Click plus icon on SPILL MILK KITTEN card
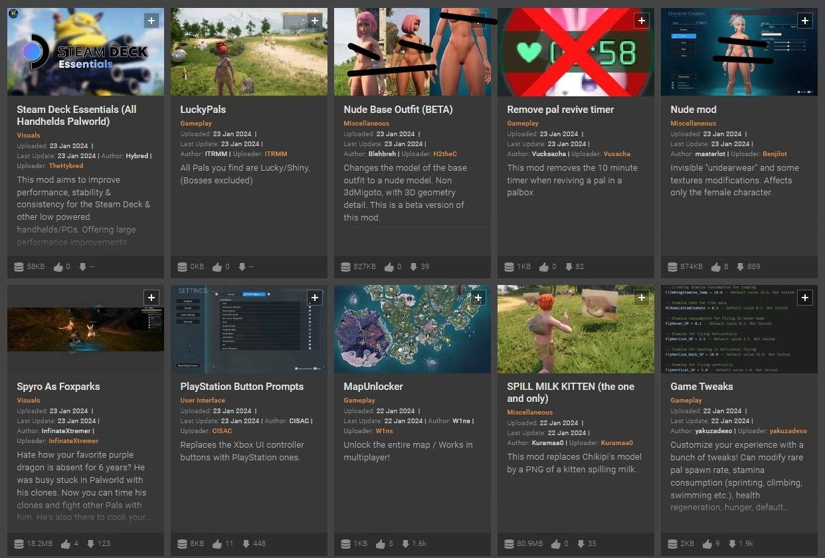Screen dimensions: 825x558 click(x=642, y=298)
